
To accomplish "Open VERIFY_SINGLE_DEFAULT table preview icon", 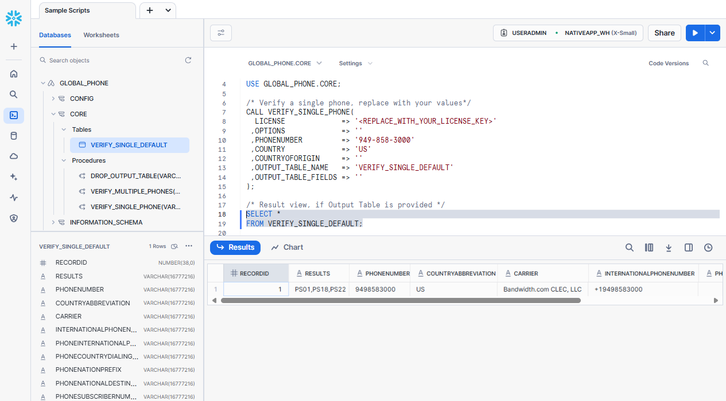I will [x=175, y=246].
